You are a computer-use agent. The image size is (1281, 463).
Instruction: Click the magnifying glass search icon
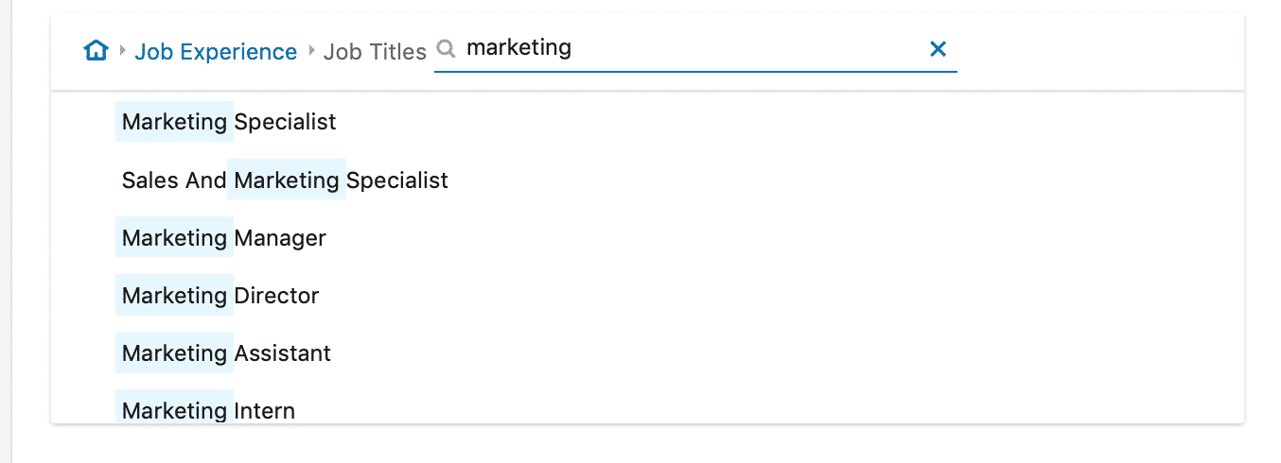point(447,49)
